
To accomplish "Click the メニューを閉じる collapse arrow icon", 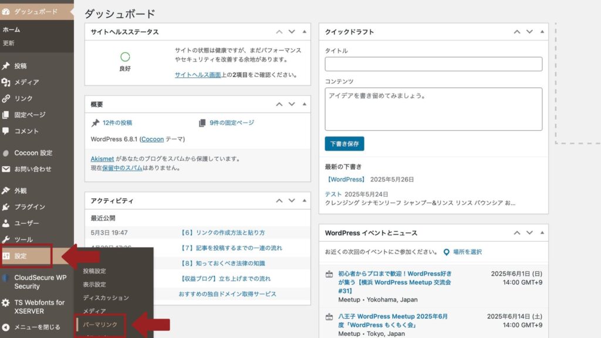I will point(6,327).
